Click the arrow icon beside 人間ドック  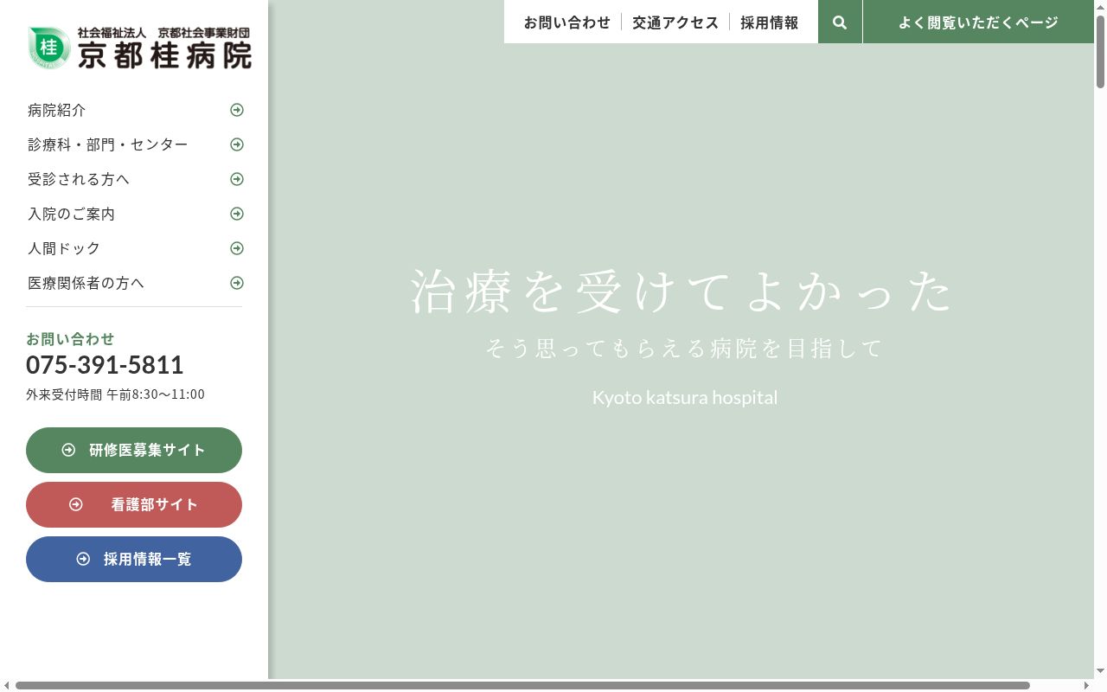click(237, 248)
